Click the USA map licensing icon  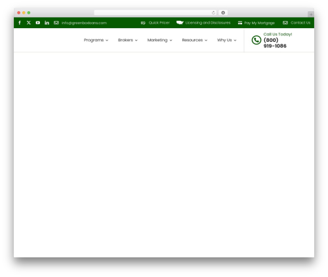(x=180, y=23)
